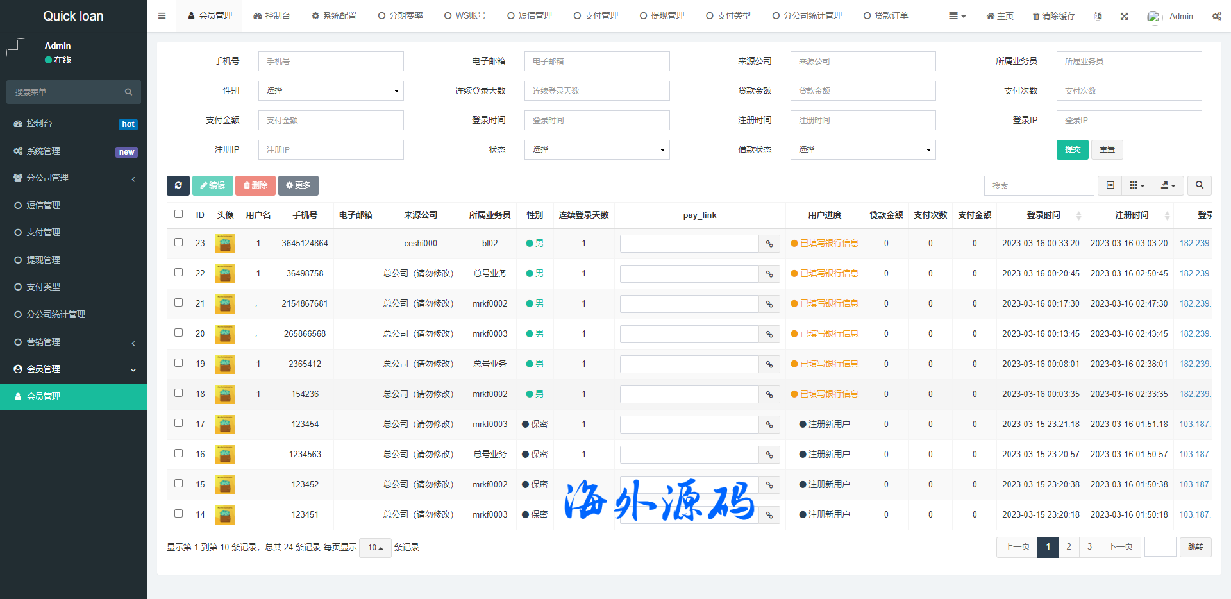Open settings gears icon at top right
1231x599 pixels.
click(1216, 16)
